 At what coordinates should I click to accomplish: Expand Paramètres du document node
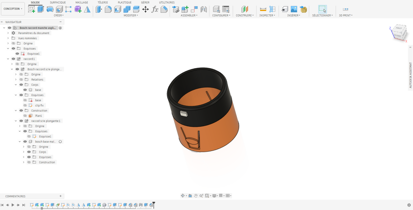tap(8, 33)
